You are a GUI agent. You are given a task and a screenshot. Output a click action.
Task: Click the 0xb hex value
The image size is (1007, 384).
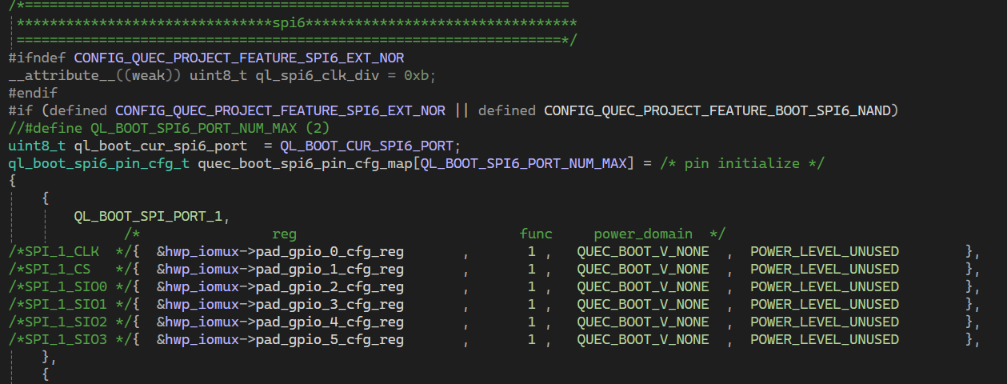[419, 75]
